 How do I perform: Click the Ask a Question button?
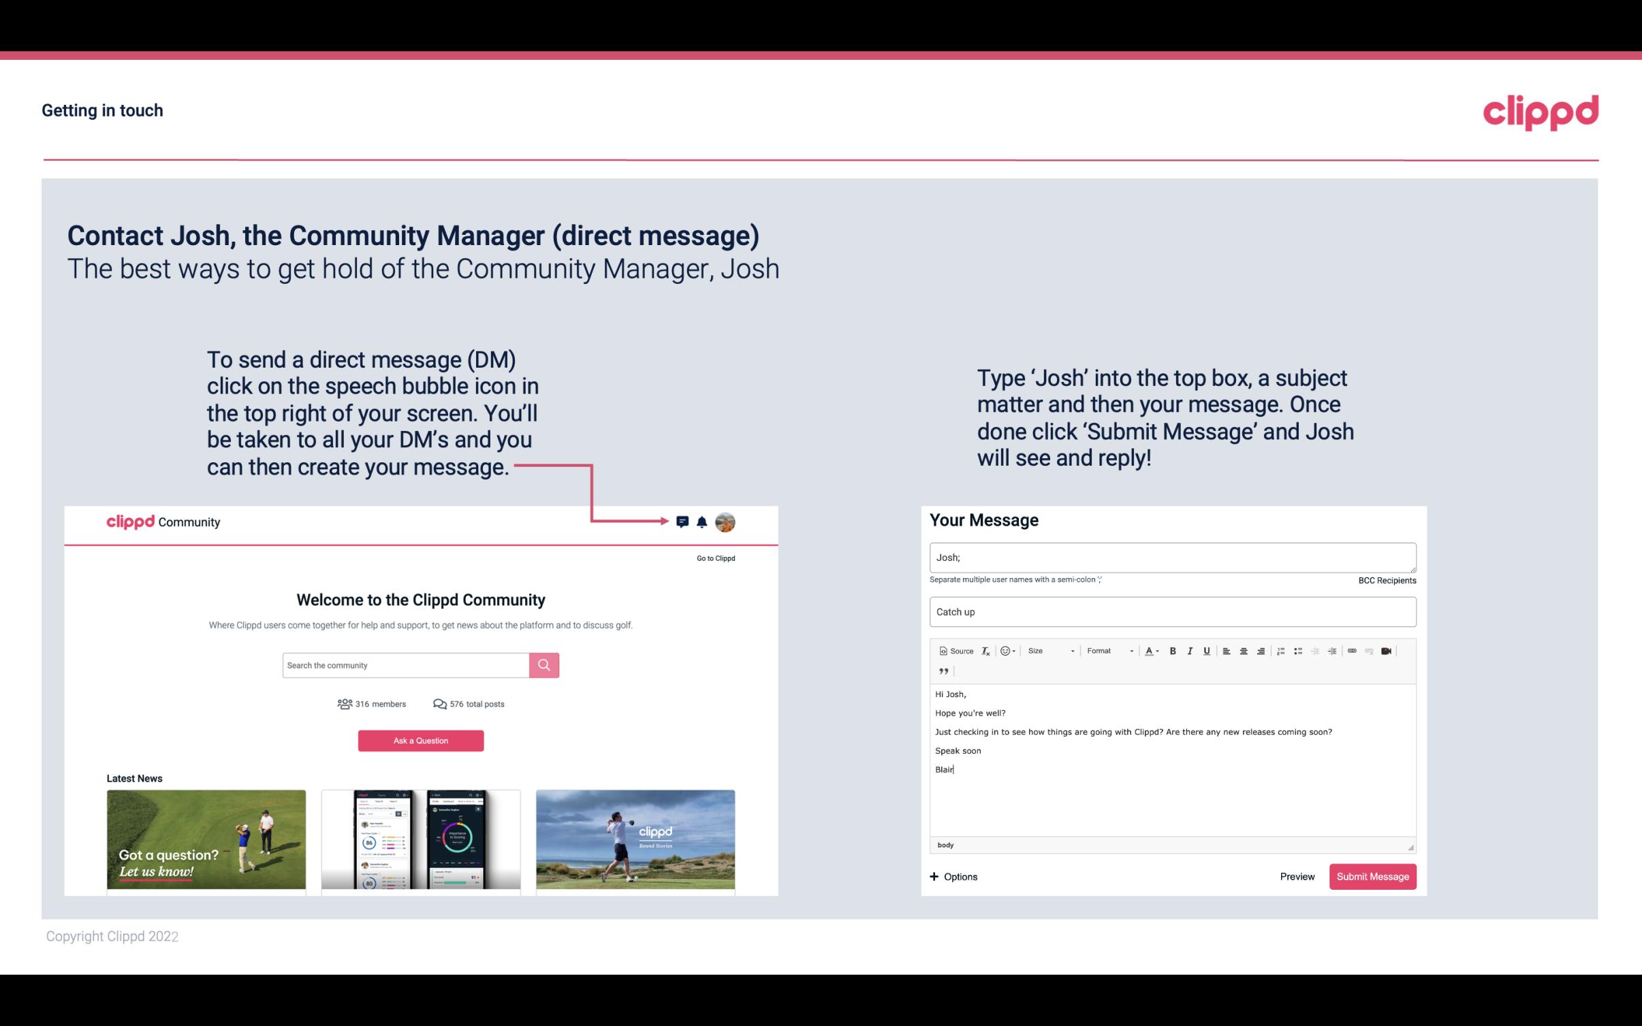point(421,740)
